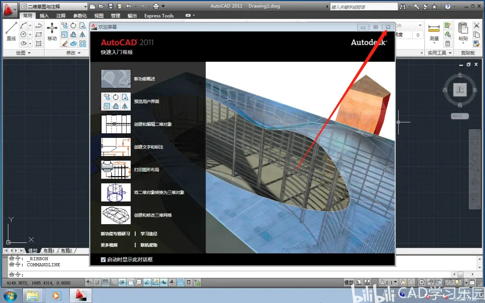Select the Move (移动) tool
Viewport: 485px width, 303px height.
click(52, 31)
